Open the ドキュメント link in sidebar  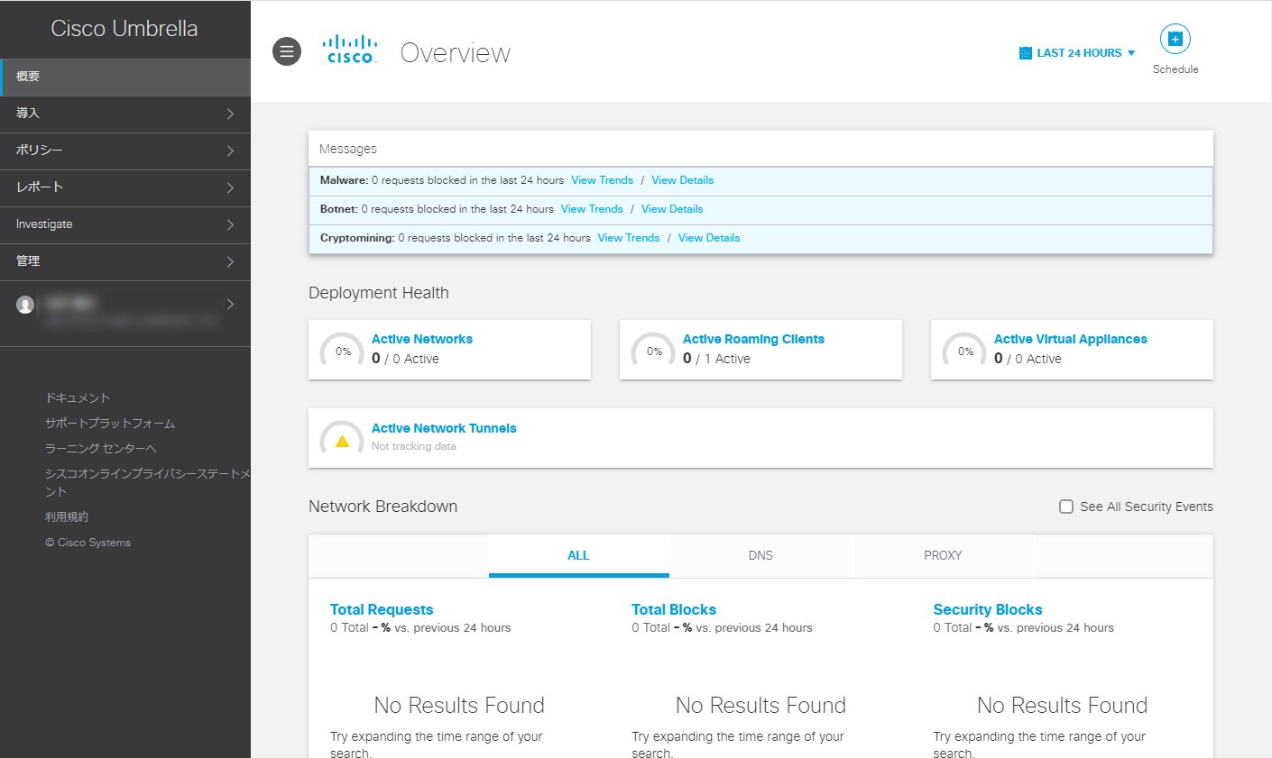click(78, 397)
